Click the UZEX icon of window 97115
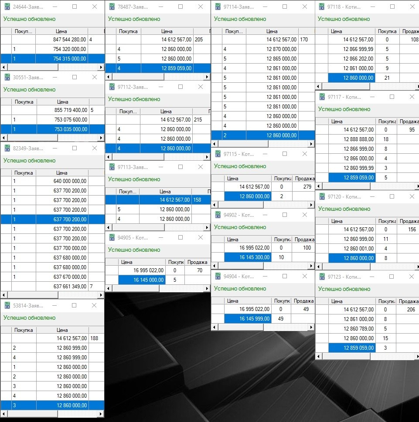419x422 pixels. point(218,154)
